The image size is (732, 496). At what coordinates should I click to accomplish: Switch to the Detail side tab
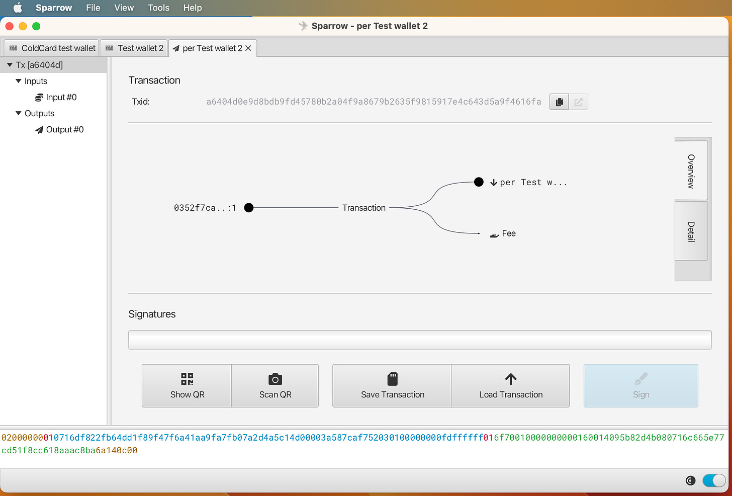tap(691, 231)
